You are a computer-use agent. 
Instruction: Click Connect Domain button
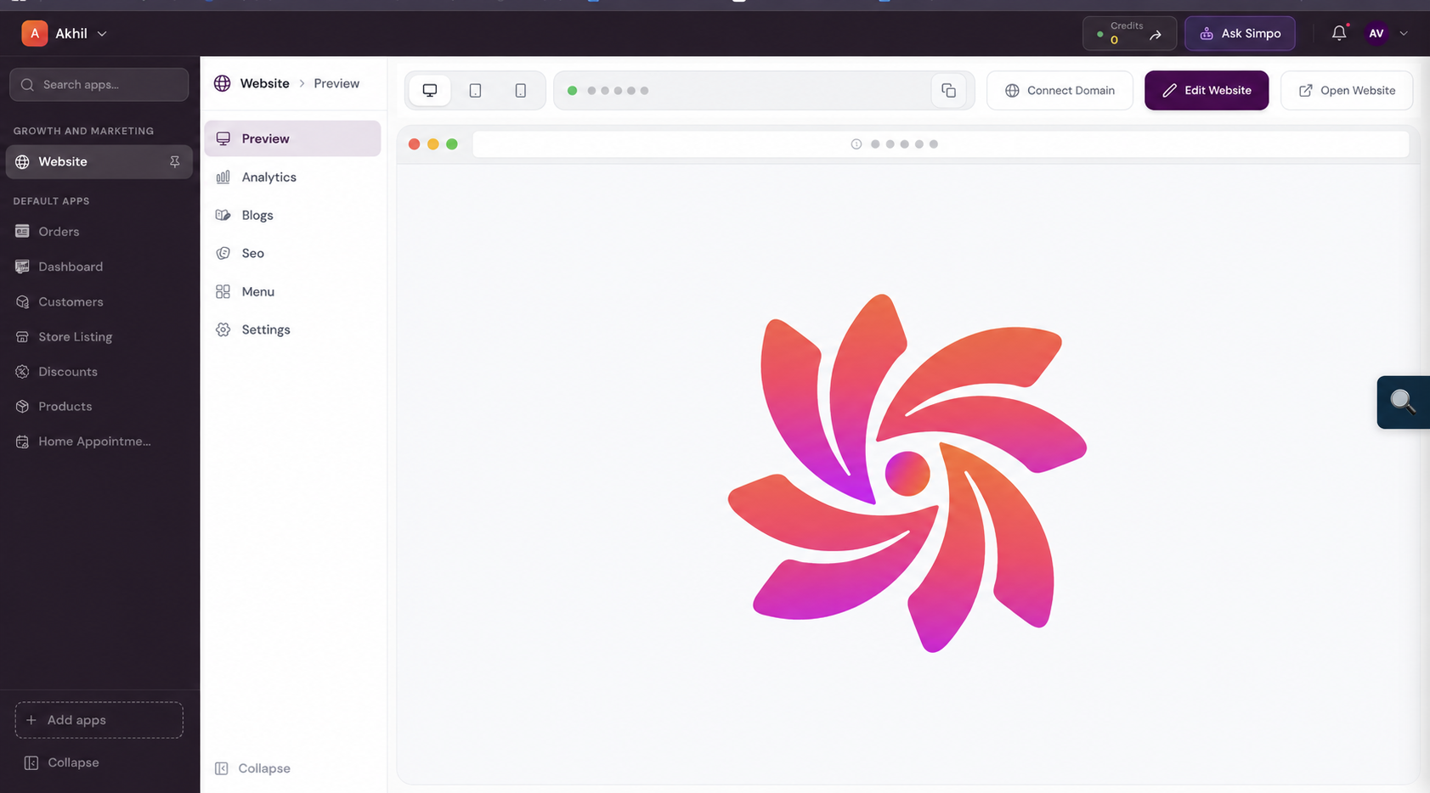[1060, 90]
